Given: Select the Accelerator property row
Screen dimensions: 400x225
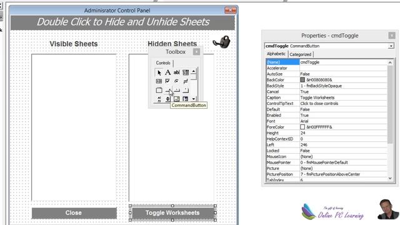Looking at the screenshot, I should (x=326, y=68).
